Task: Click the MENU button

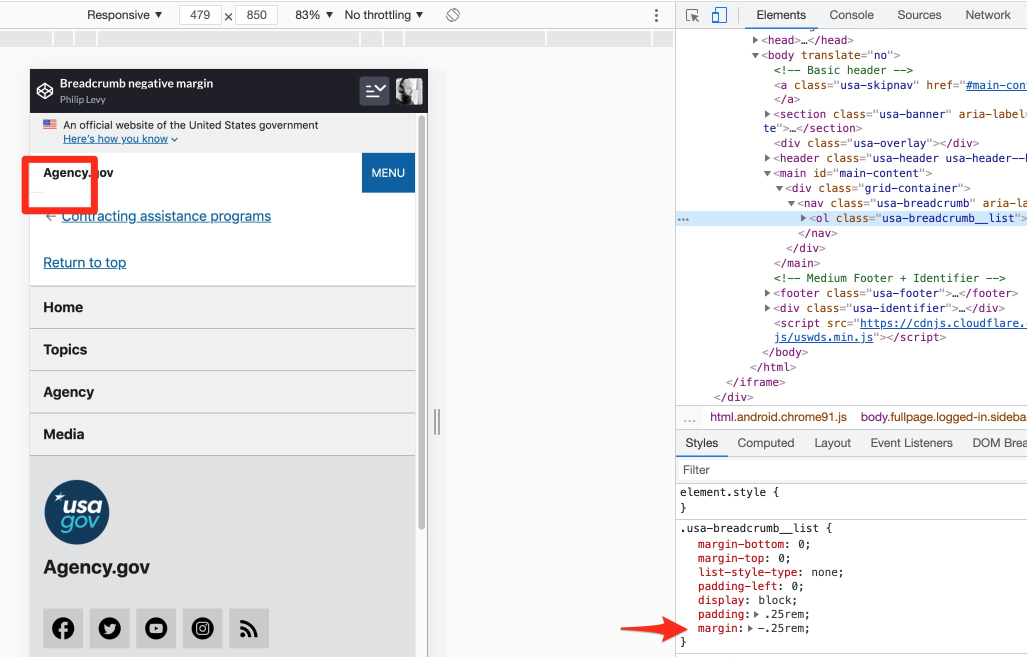Action: (388, 172)
